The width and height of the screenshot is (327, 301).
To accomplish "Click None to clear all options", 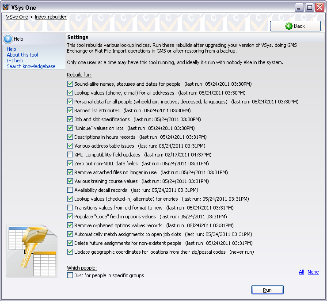I will point(313,272).
